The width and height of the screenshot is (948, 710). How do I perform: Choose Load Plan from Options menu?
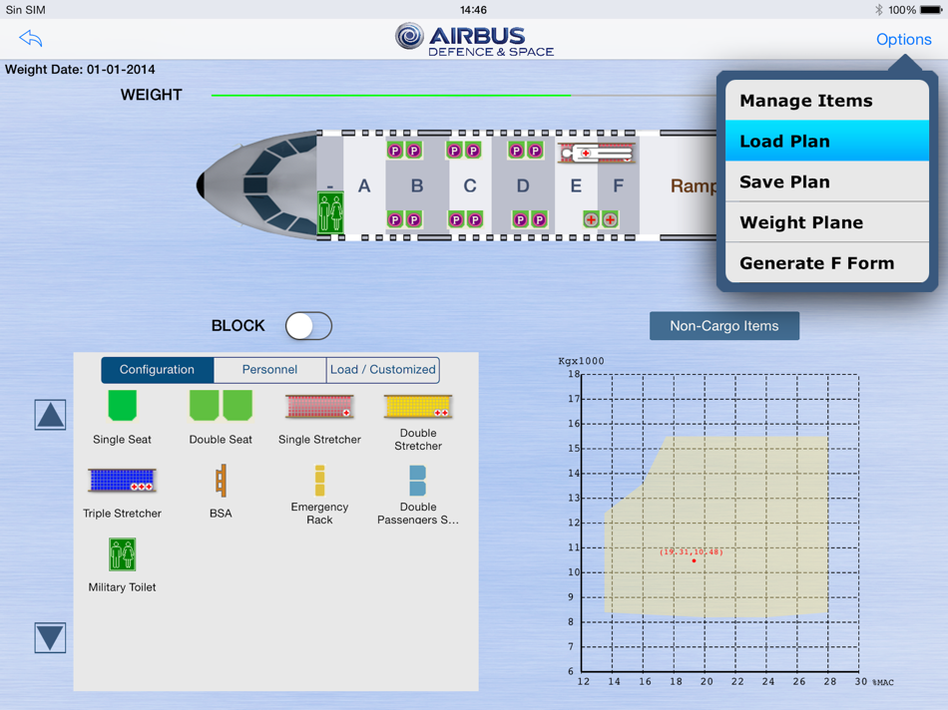click(x=827, y=141)
